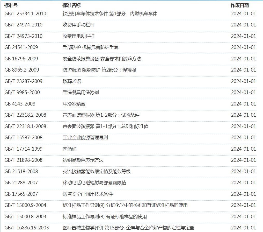Open GB 16796-2009 standard number
The width and height of the screenshot is (263, 232).
[x=21, y=59]
